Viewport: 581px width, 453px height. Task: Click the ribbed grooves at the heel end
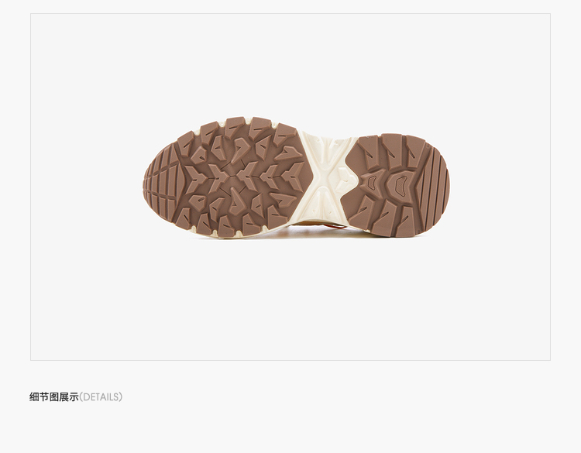(438, 187)
